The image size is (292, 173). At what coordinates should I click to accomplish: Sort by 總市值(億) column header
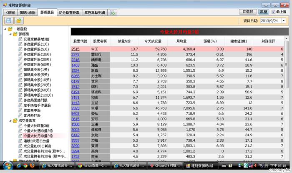239,41
